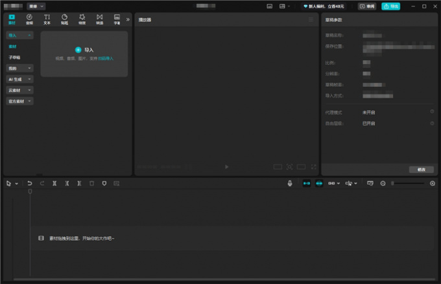Open the 素材 media tab
Viewport: 441px width, 284px height.
[x=12, y=19]
